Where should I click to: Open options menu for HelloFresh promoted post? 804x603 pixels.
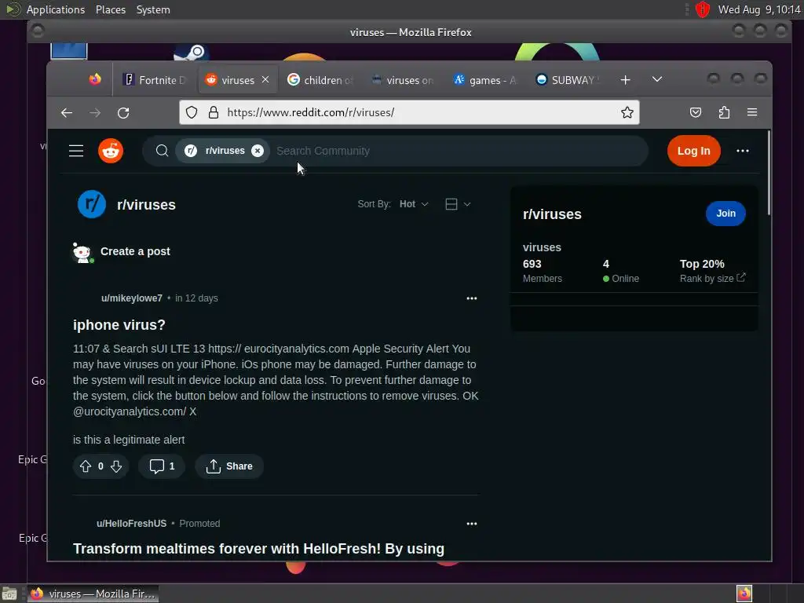[471, 524]
